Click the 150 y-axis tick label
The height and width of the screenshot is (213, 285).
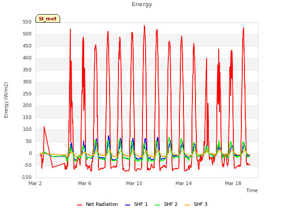coord(27,117)
